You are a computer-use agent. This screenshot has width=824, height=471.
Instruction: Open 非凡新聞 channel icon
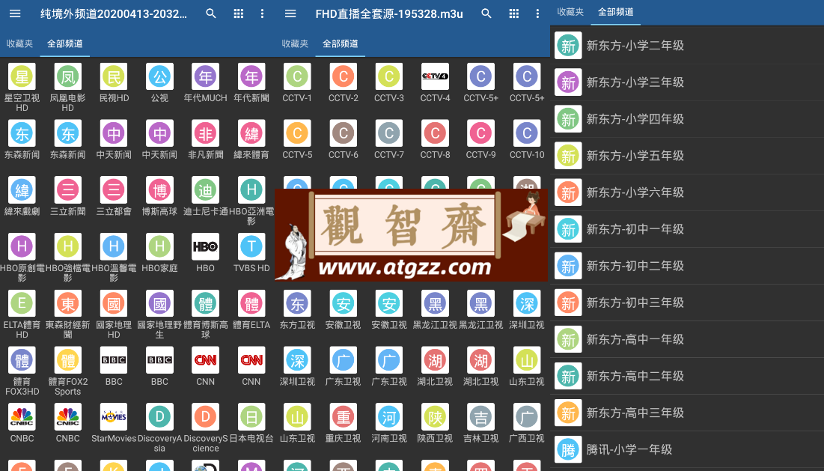pos(206,133)
